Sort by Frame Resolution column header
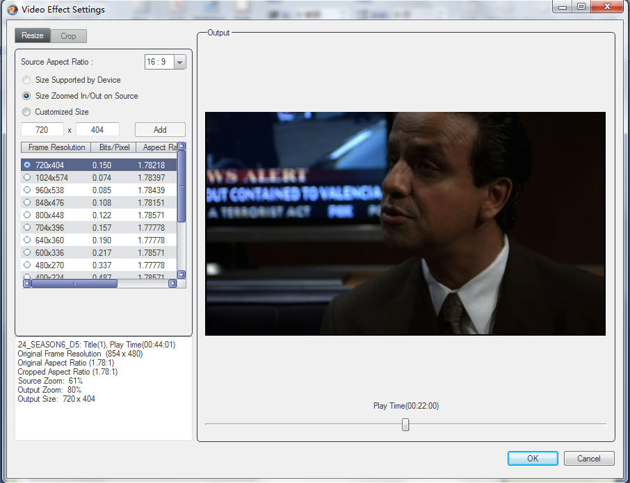Image resolution: width=630 pixels, height=483 pixels. tap(56, 147)
